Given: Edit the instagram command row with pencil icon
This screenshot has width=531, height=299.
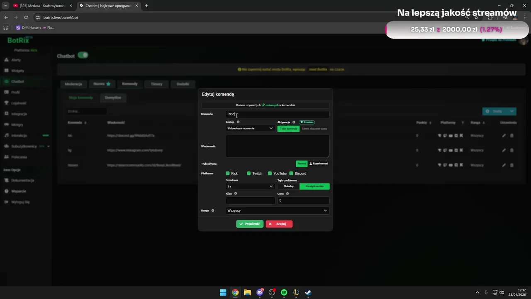Looking at the screenshot, I should [504, 150].
